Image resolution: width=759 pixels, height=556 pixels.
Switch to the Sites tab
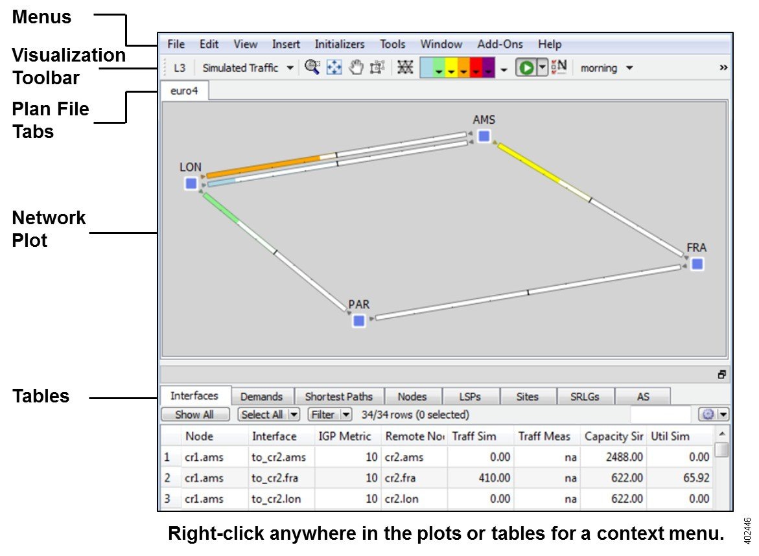(528, 397)
